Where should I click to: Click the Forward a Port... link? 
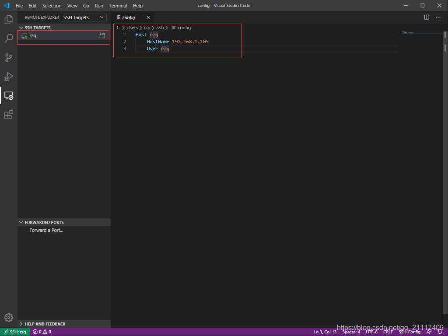coord(46,230)
